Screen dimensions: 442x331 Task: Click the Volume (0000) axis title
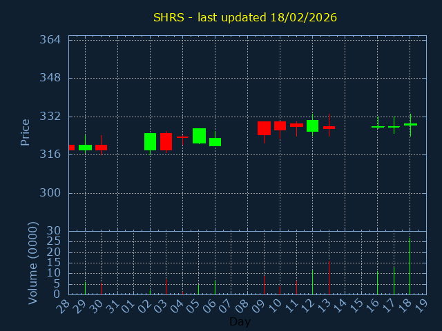pos(32,263)
